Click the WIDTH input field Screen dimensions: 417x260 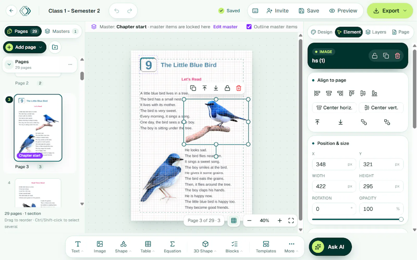334,186
